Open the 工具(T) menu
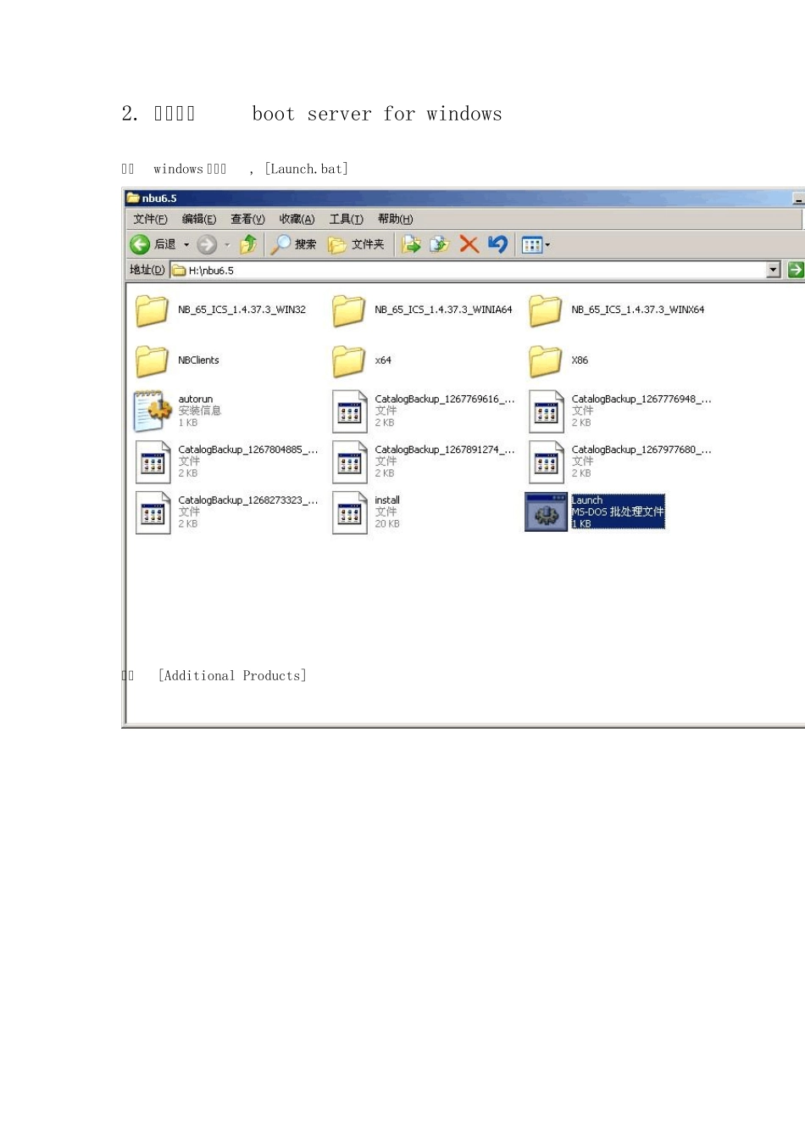The height and width of the screenshot is (1140, 805). (346, 220)
